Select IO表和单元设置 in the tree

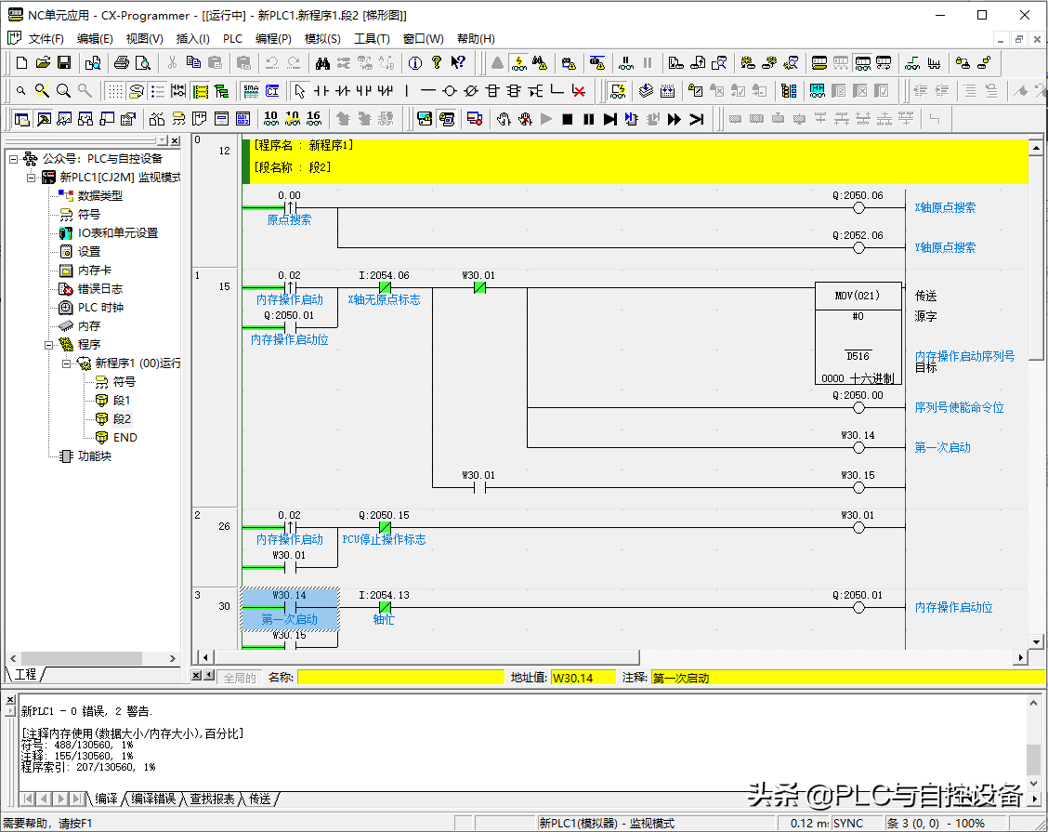(117, 233)
